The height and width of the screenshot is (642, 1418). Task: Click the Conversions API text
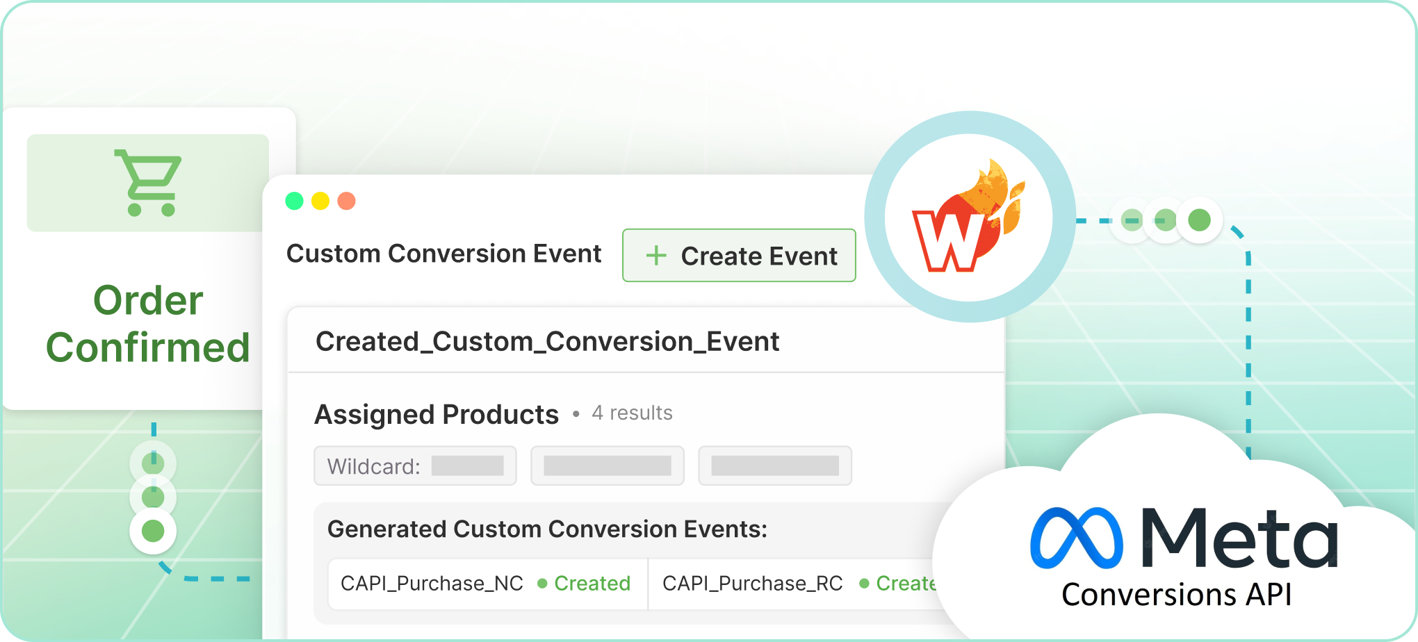pos(1176,595)
